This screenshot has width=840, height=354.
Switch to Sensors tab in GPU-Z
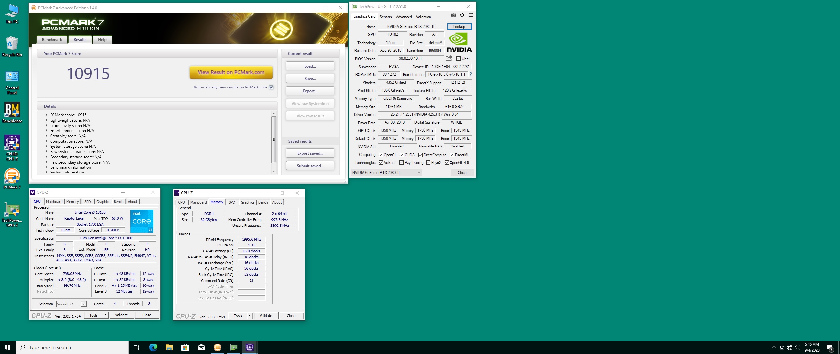386,17
